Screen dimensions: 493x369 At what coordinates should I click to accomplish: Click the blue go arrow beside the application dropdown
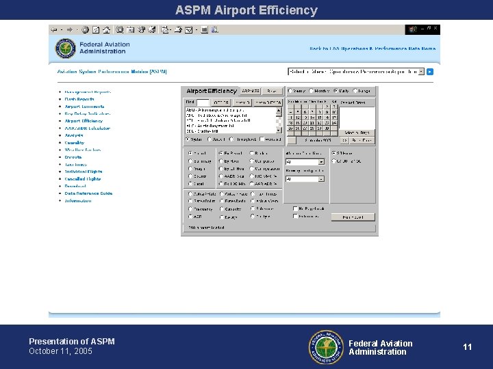430,72
